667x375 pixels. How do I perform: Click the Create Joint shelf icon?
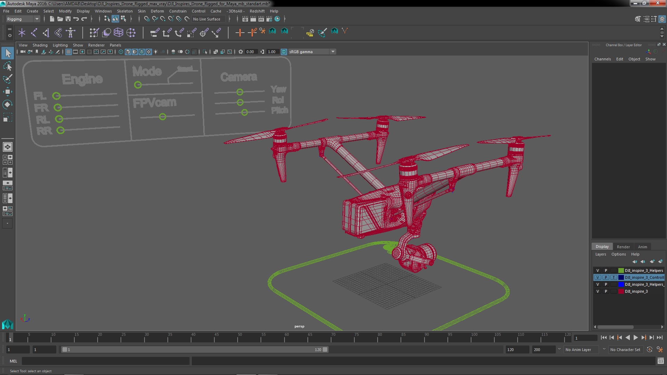[x=34, y=33]
